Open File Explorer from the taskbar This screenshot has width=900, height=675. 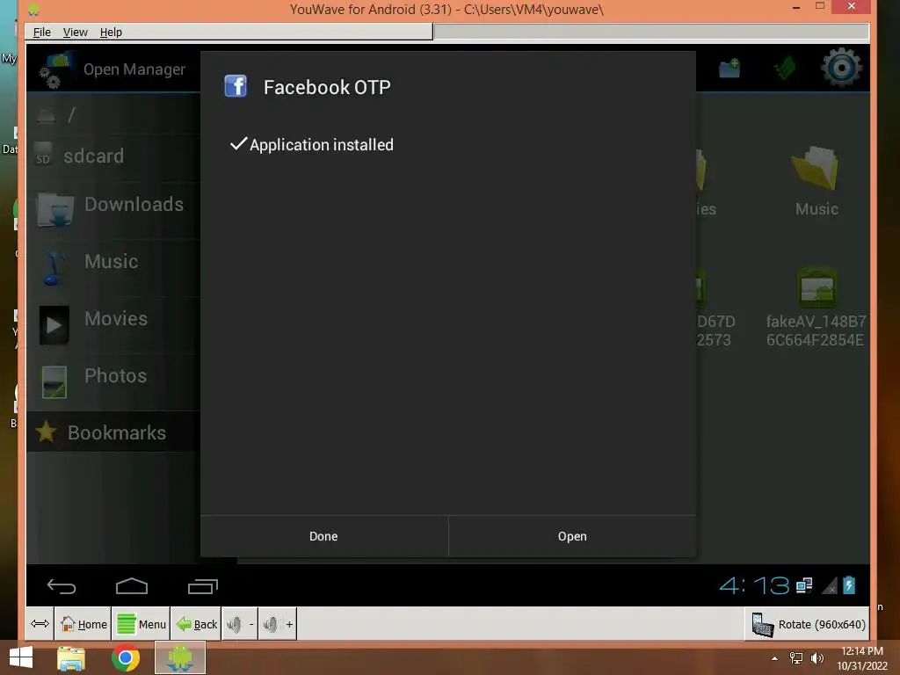pos(71,658)
